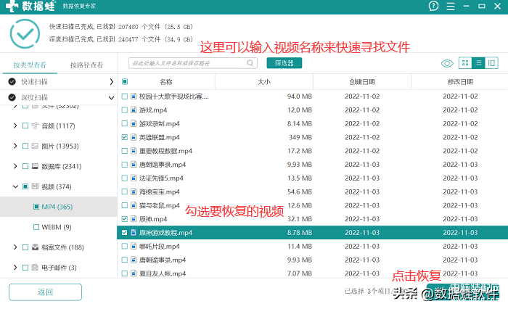Viewport: 508px width, 309px height.
Task: Click file icon of 英雄联盟.mp4
Action: (134, 137)
